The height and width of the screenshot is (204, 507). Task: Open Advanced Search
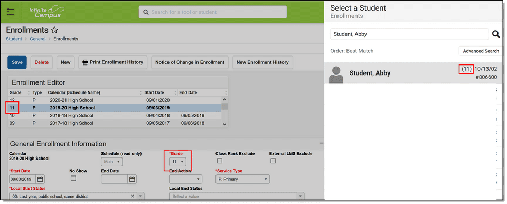pyautogui.click(x=481, y=51)
